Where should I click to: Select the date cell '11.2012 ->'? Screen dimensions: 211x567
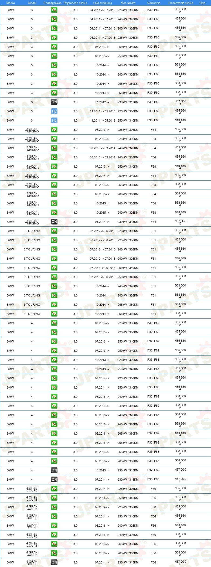[x=102, y=102]
